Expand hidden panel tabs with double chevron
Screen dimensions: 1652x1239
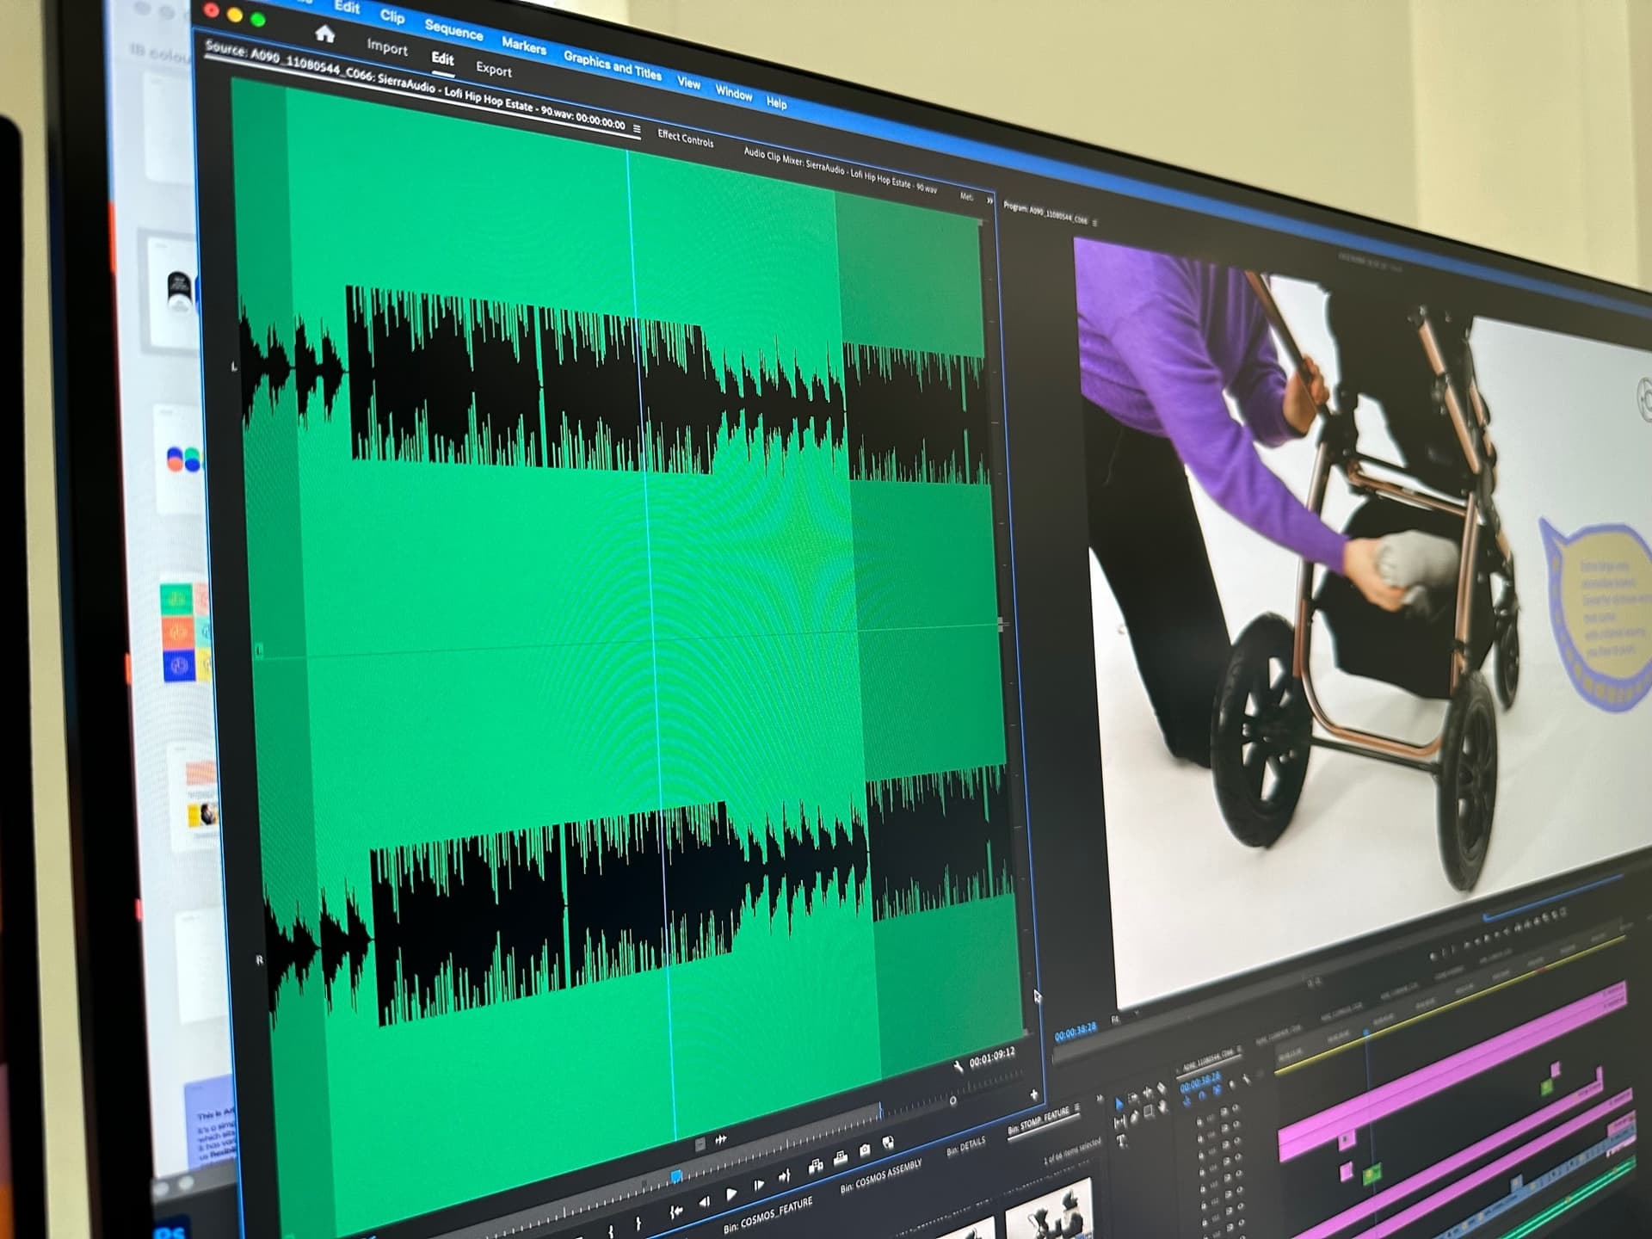[989, 200]
